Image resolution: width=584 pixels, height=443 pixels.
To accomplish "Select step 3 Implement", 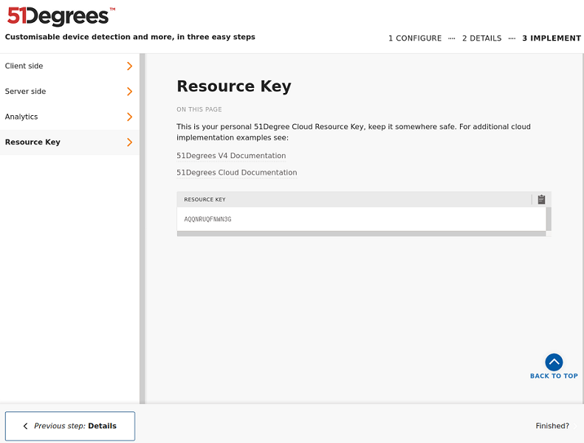I will 551,38.
